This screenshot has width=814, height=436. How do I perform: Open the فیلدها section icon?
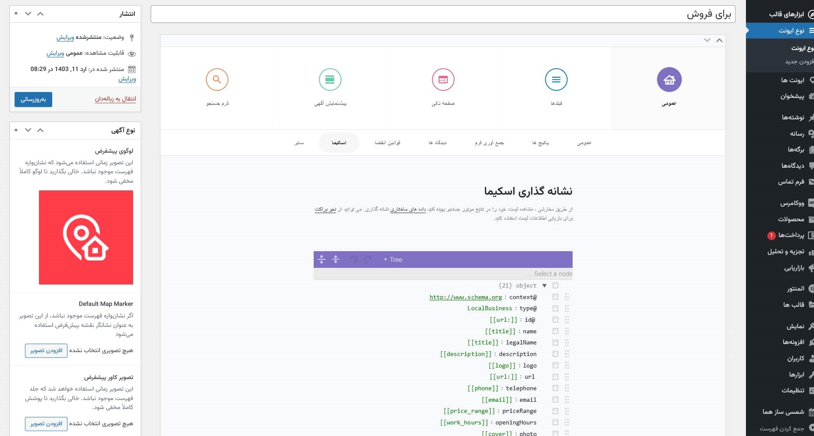point(556,80)
